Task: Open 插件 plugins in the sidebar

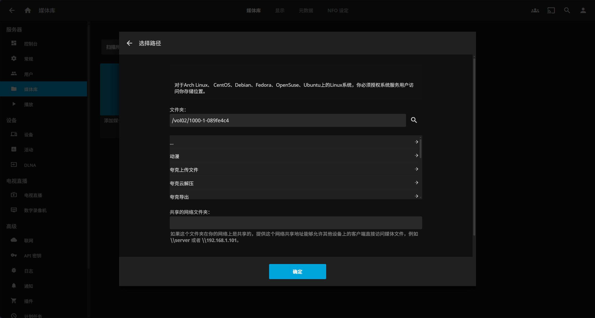Action: (x=28, y=301)
